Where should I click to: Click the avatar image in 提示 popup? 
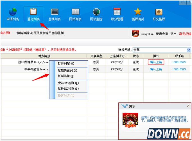click(x=130, y=120)
